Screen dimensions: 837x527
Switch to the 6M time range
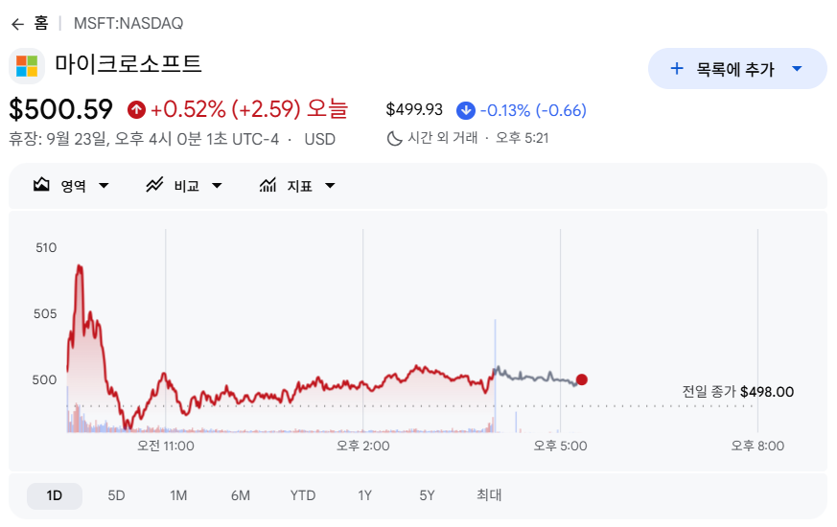click(x=241, y=495)
